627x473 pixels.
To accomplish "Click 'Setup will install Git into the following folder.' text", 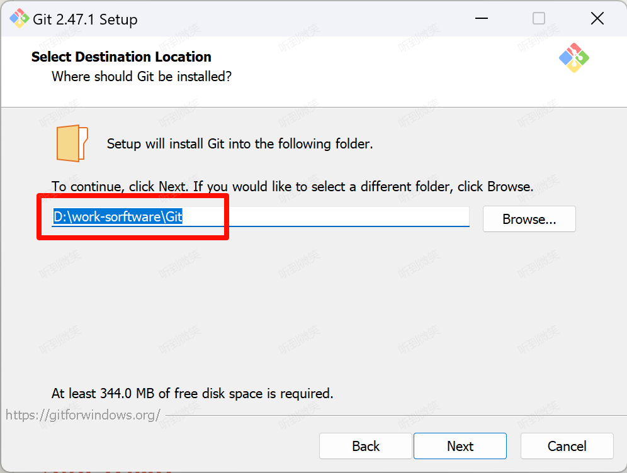I will pyautogui.click(x=239, y=144).
